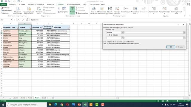The width and height of the screenshot is (191, 107).
Task: Open the Сортировка dialog icon
Action: tap(64, 10)
